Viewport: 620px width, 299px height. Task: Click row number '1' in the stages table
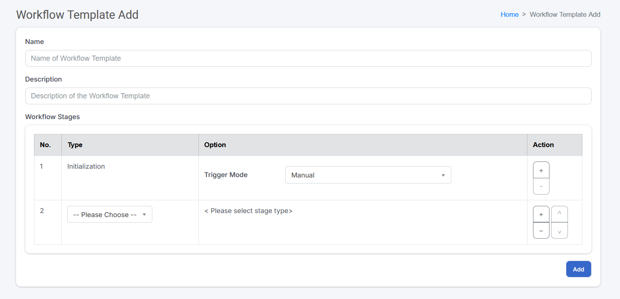[x=41, y=166]
